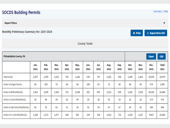Screen dimensions: 170x128
Task: Click the 24,979 total units cell
Action: coord(162,77)
